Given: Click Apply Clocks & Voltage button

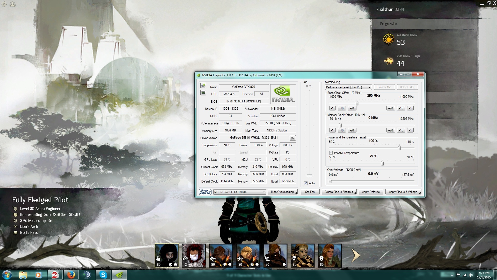Looking at the screenshot, I should pyautogui.click(x=403, y=192).
